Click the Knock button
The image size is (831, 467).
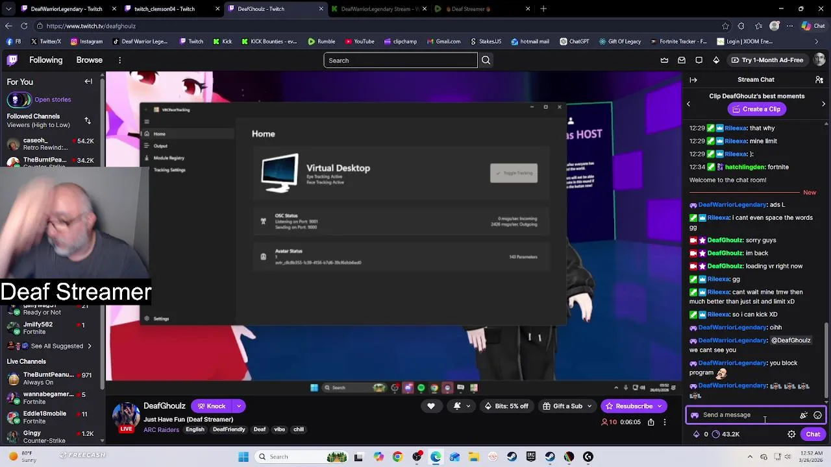coord(212,407)
